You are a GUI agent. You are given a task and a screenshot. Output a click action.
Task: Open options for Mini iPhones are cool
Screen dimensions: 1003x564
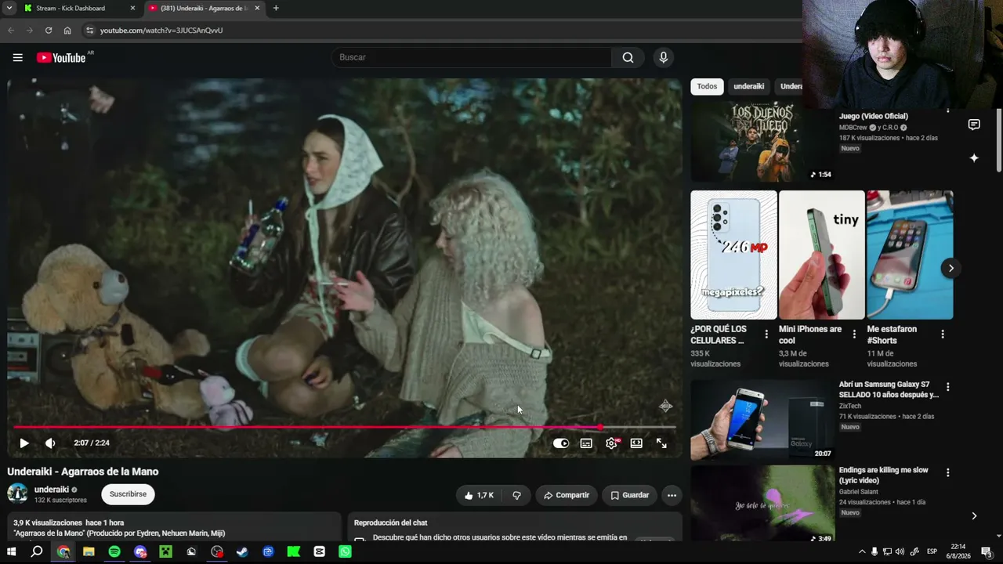[x=854, y=334]
